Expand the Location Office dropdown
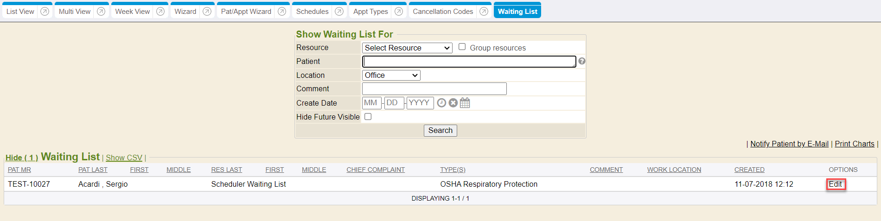This screenshot has width=881, height=221. click(x=391, y=75)
